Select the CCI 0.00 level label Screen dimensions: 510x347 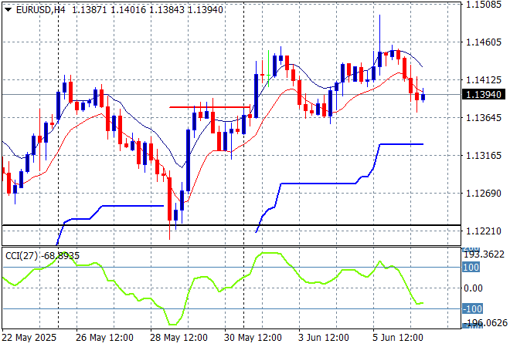click(x=473, y=288)
